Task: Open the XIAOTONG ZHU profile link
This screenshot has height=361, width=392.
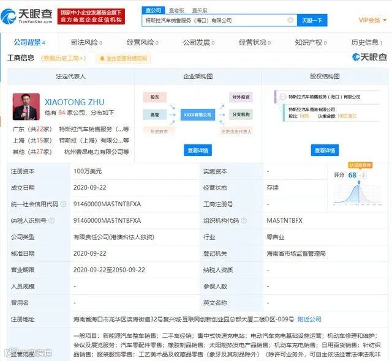Action: [x=75, y=102]
